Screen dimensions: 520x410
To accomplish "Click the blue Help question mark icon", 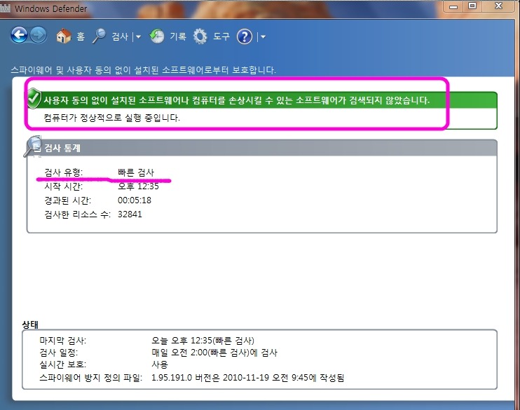I will 244,36.
